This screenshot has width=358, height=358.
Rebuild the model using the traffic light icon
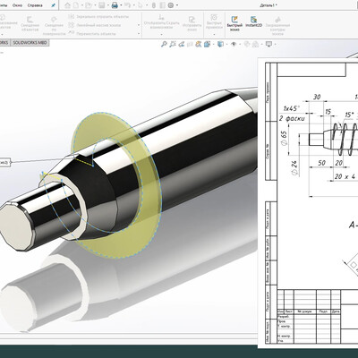click(154, 5)
